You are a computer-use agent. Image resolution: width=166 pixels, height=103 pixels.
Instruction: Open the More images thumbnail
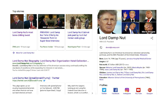click(x=148, y=28)
